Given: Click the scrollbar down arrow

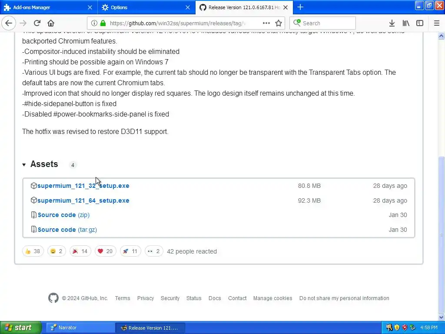Looking at the screenshot, I should click(441, 317).
